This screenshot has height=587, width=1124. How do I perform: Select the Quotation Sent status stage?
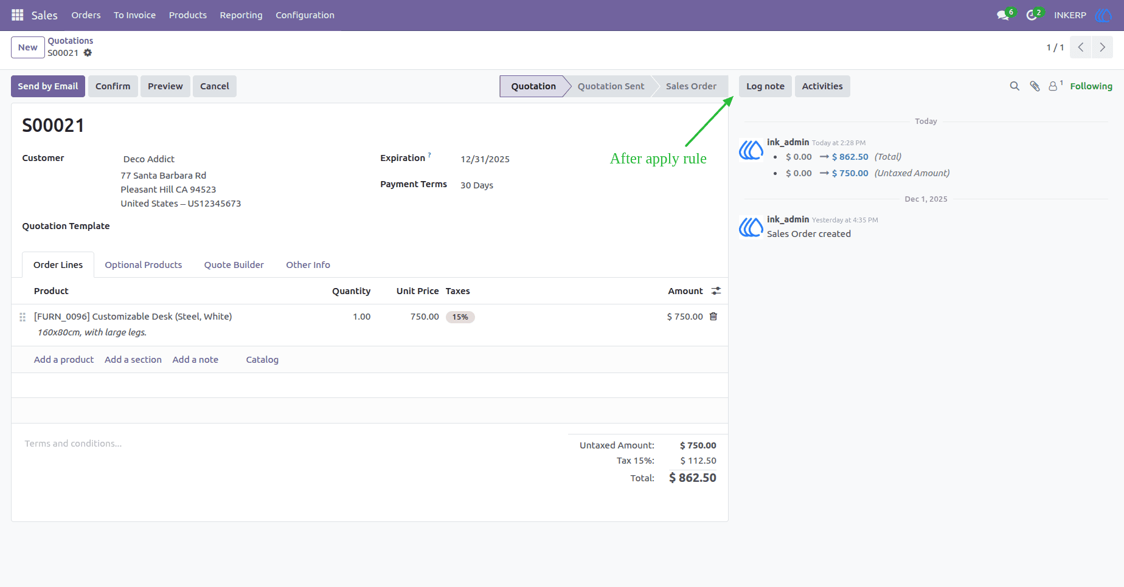(x=611, y=86)
